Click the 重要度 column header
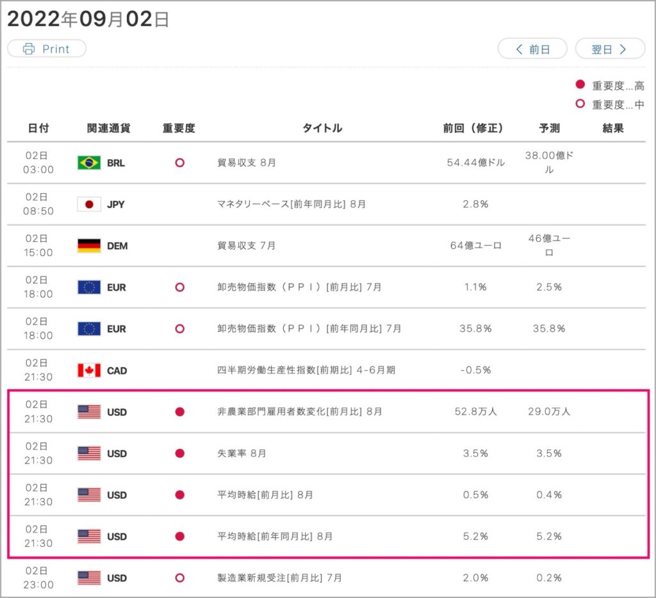The height and width of the screenshot is (598, 656). [x=179, y=128]
